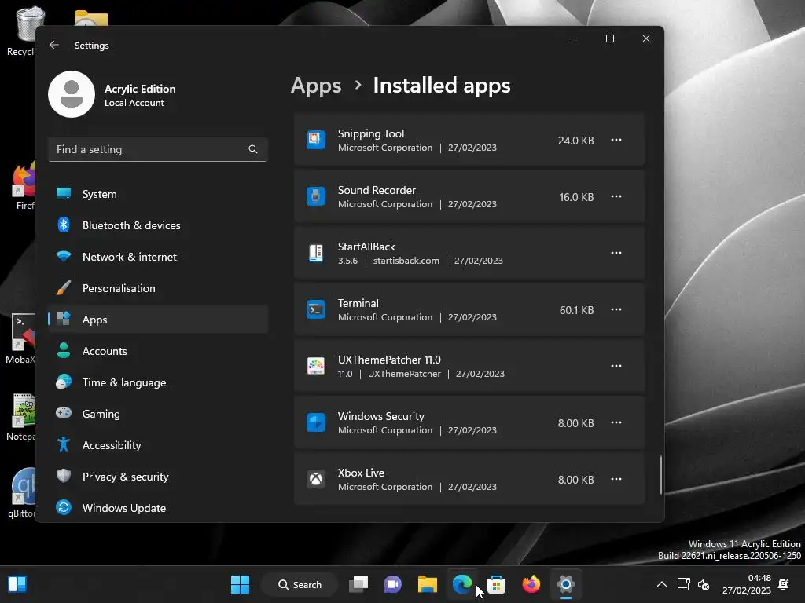The height and width of the screenshot is (603, 805).
Task: Open more options for UXThemePatcher 11.0
Action: (616, 366)
